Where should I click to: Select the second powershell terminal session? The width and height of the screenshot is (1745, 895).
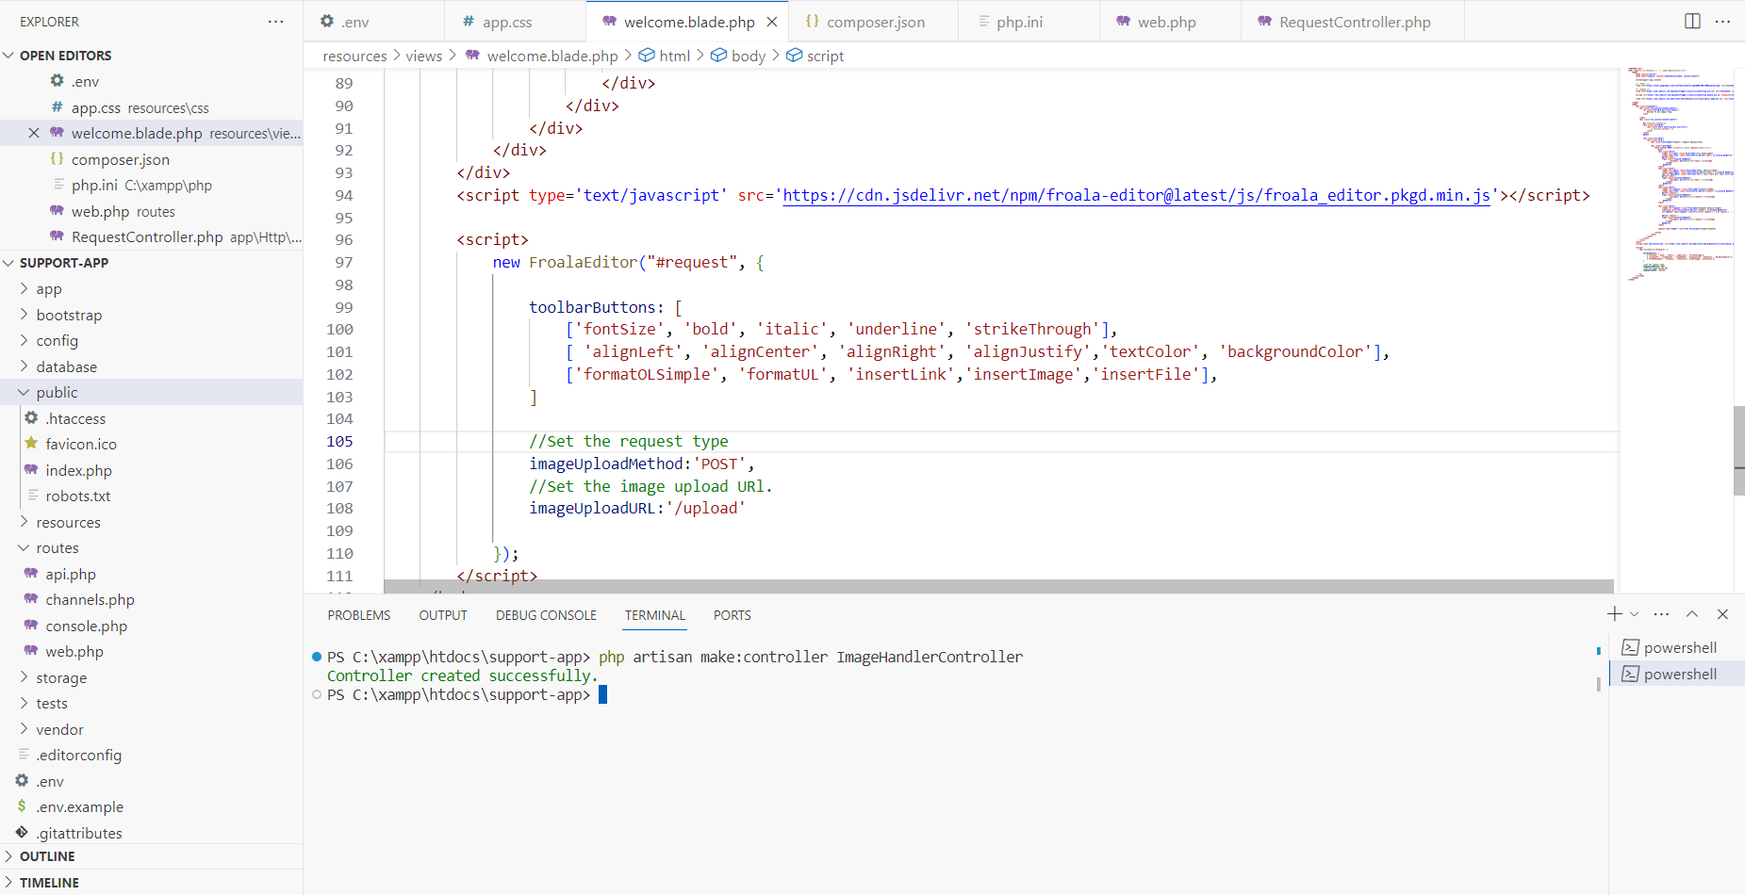(x=1678, y=674)
